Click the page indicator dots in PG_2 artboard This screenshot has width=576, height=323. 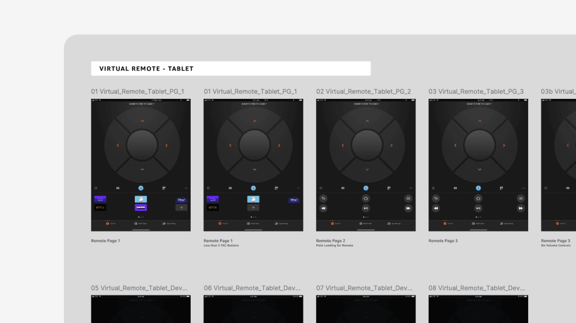tap(366, 217)
